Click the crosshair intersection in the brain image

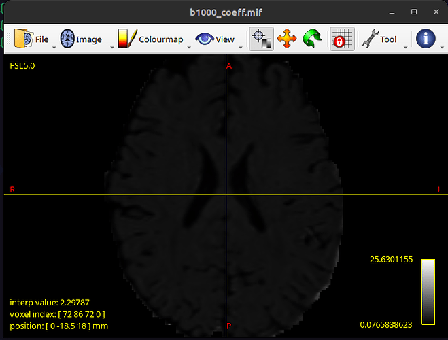[226, 195]
